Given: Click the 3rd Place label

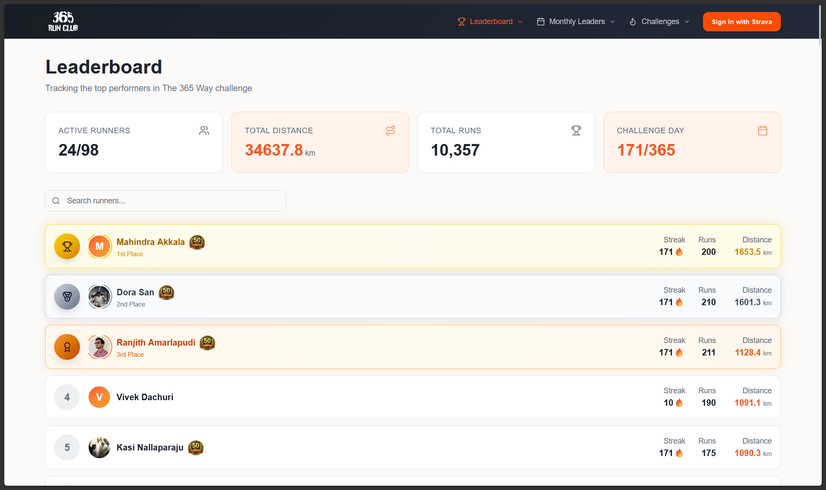Looking at the screenshot, I should 130,355.
